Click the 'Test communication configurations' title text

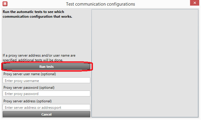101,4
